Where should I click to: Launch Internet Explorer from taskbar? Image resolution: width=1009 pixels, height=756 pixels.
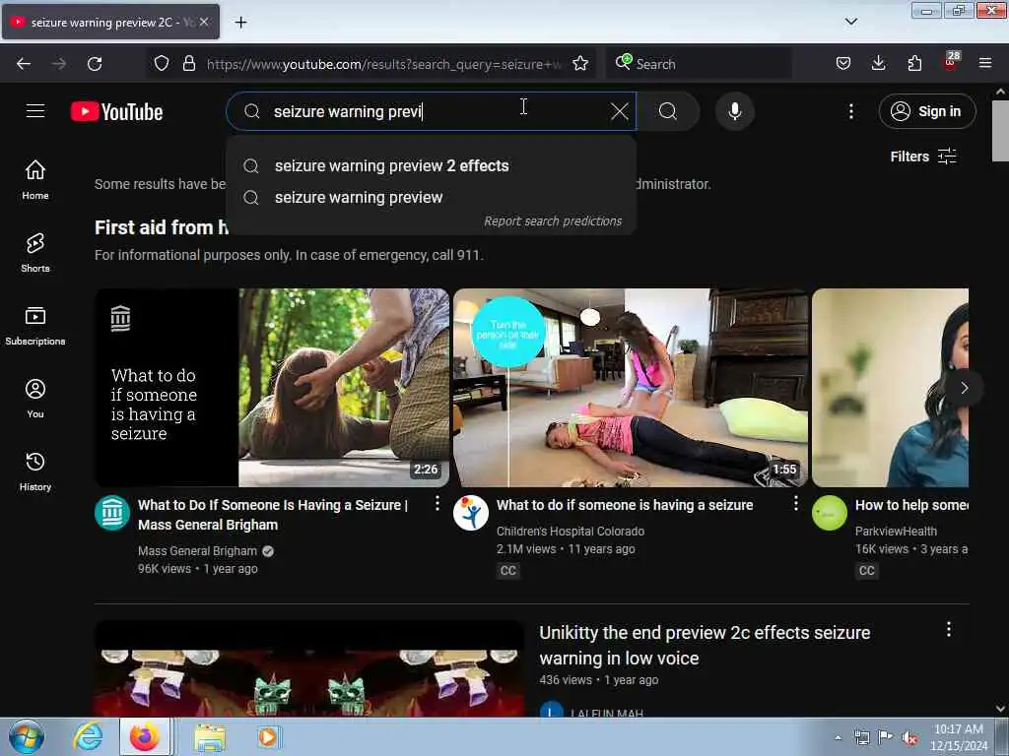(x=88, y=737)
